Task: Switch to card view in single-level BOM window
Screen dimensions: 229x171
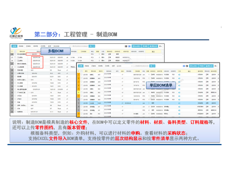Action: [187, 66]
